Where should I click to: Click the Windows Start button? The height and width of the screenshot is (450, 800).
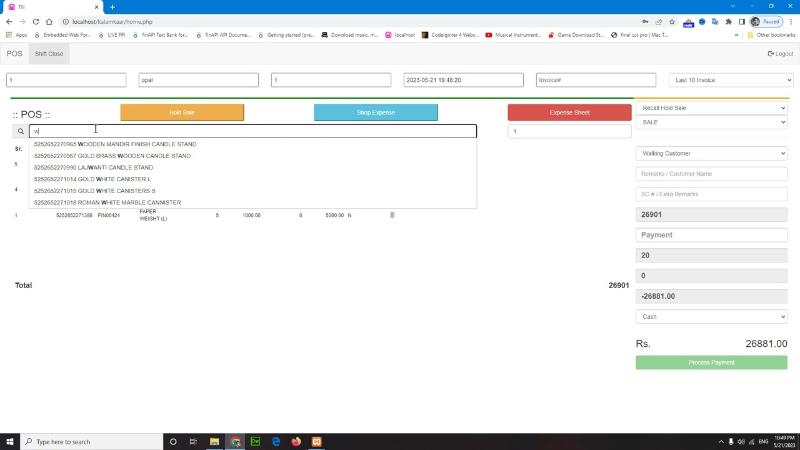9,442
